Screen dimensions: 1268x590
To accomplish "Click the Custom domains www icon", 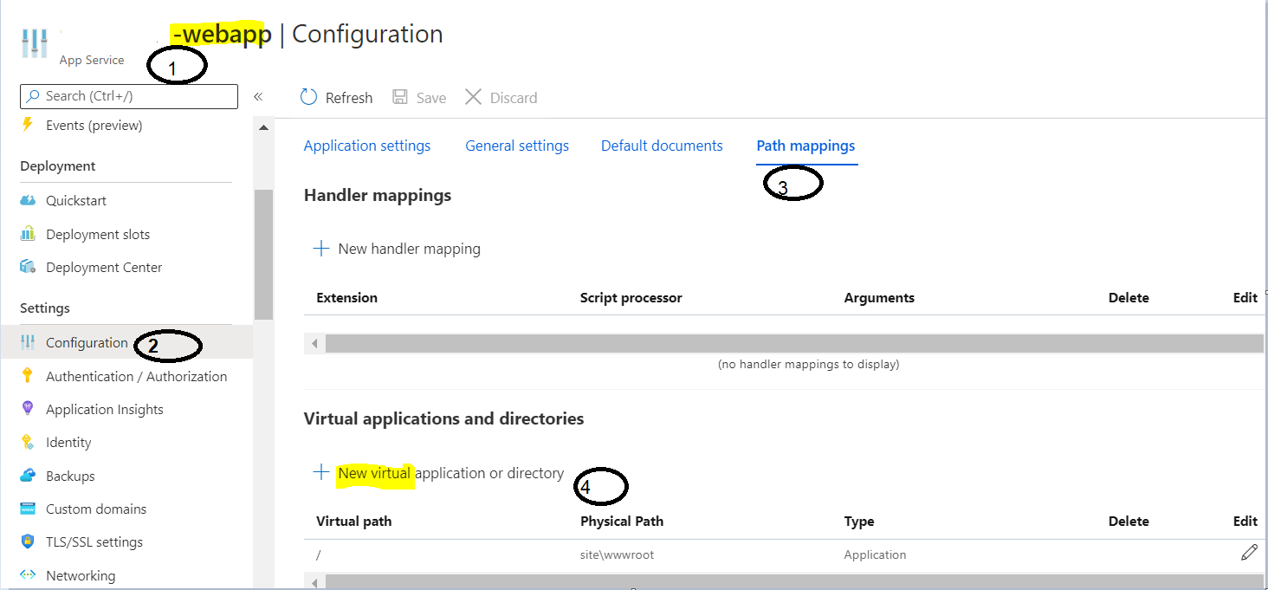I will [28, 509].
